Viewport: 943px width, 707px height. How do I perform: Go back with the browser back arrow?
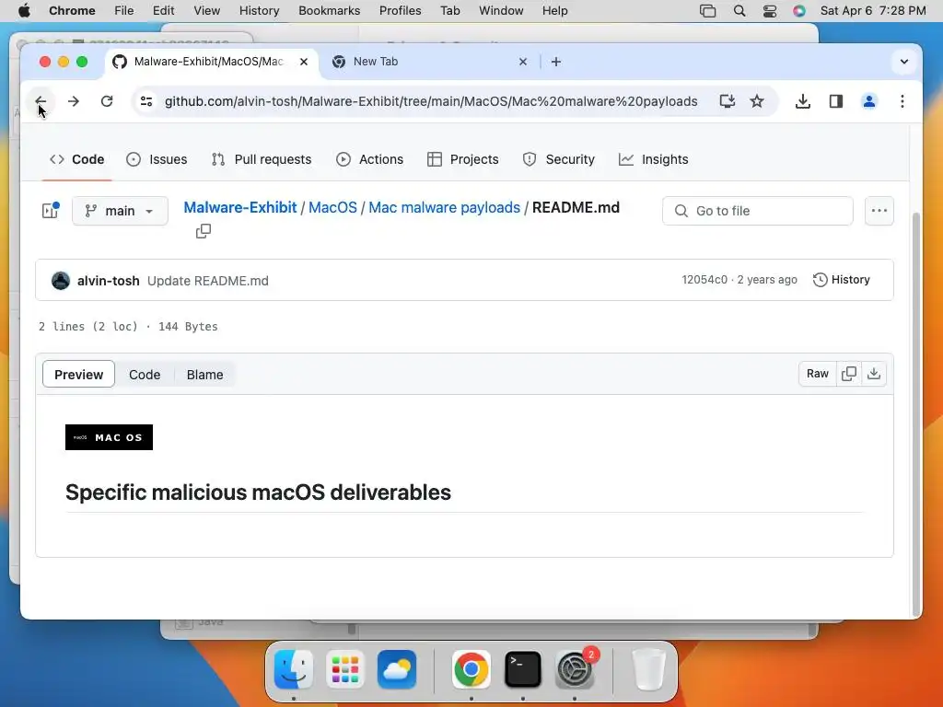pyautogui.click(x=41, y=101)
